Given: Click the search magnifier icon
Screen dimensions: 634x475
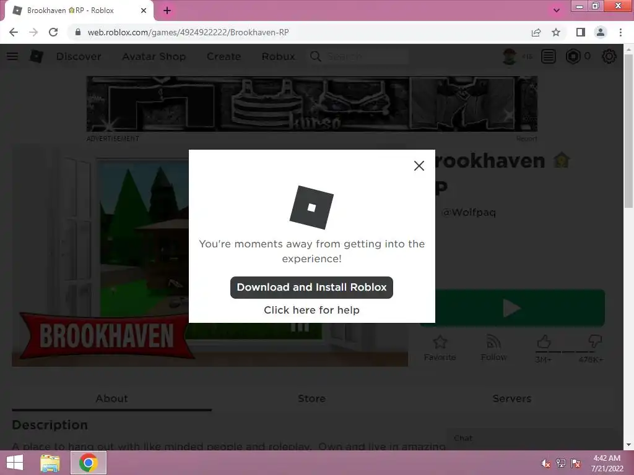Looking at the screenshot, I should [x=316, y=56].
